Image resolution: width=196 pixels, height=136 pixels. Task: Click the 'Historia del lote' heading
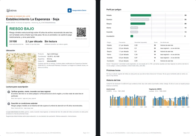click(x=113, y=80)
